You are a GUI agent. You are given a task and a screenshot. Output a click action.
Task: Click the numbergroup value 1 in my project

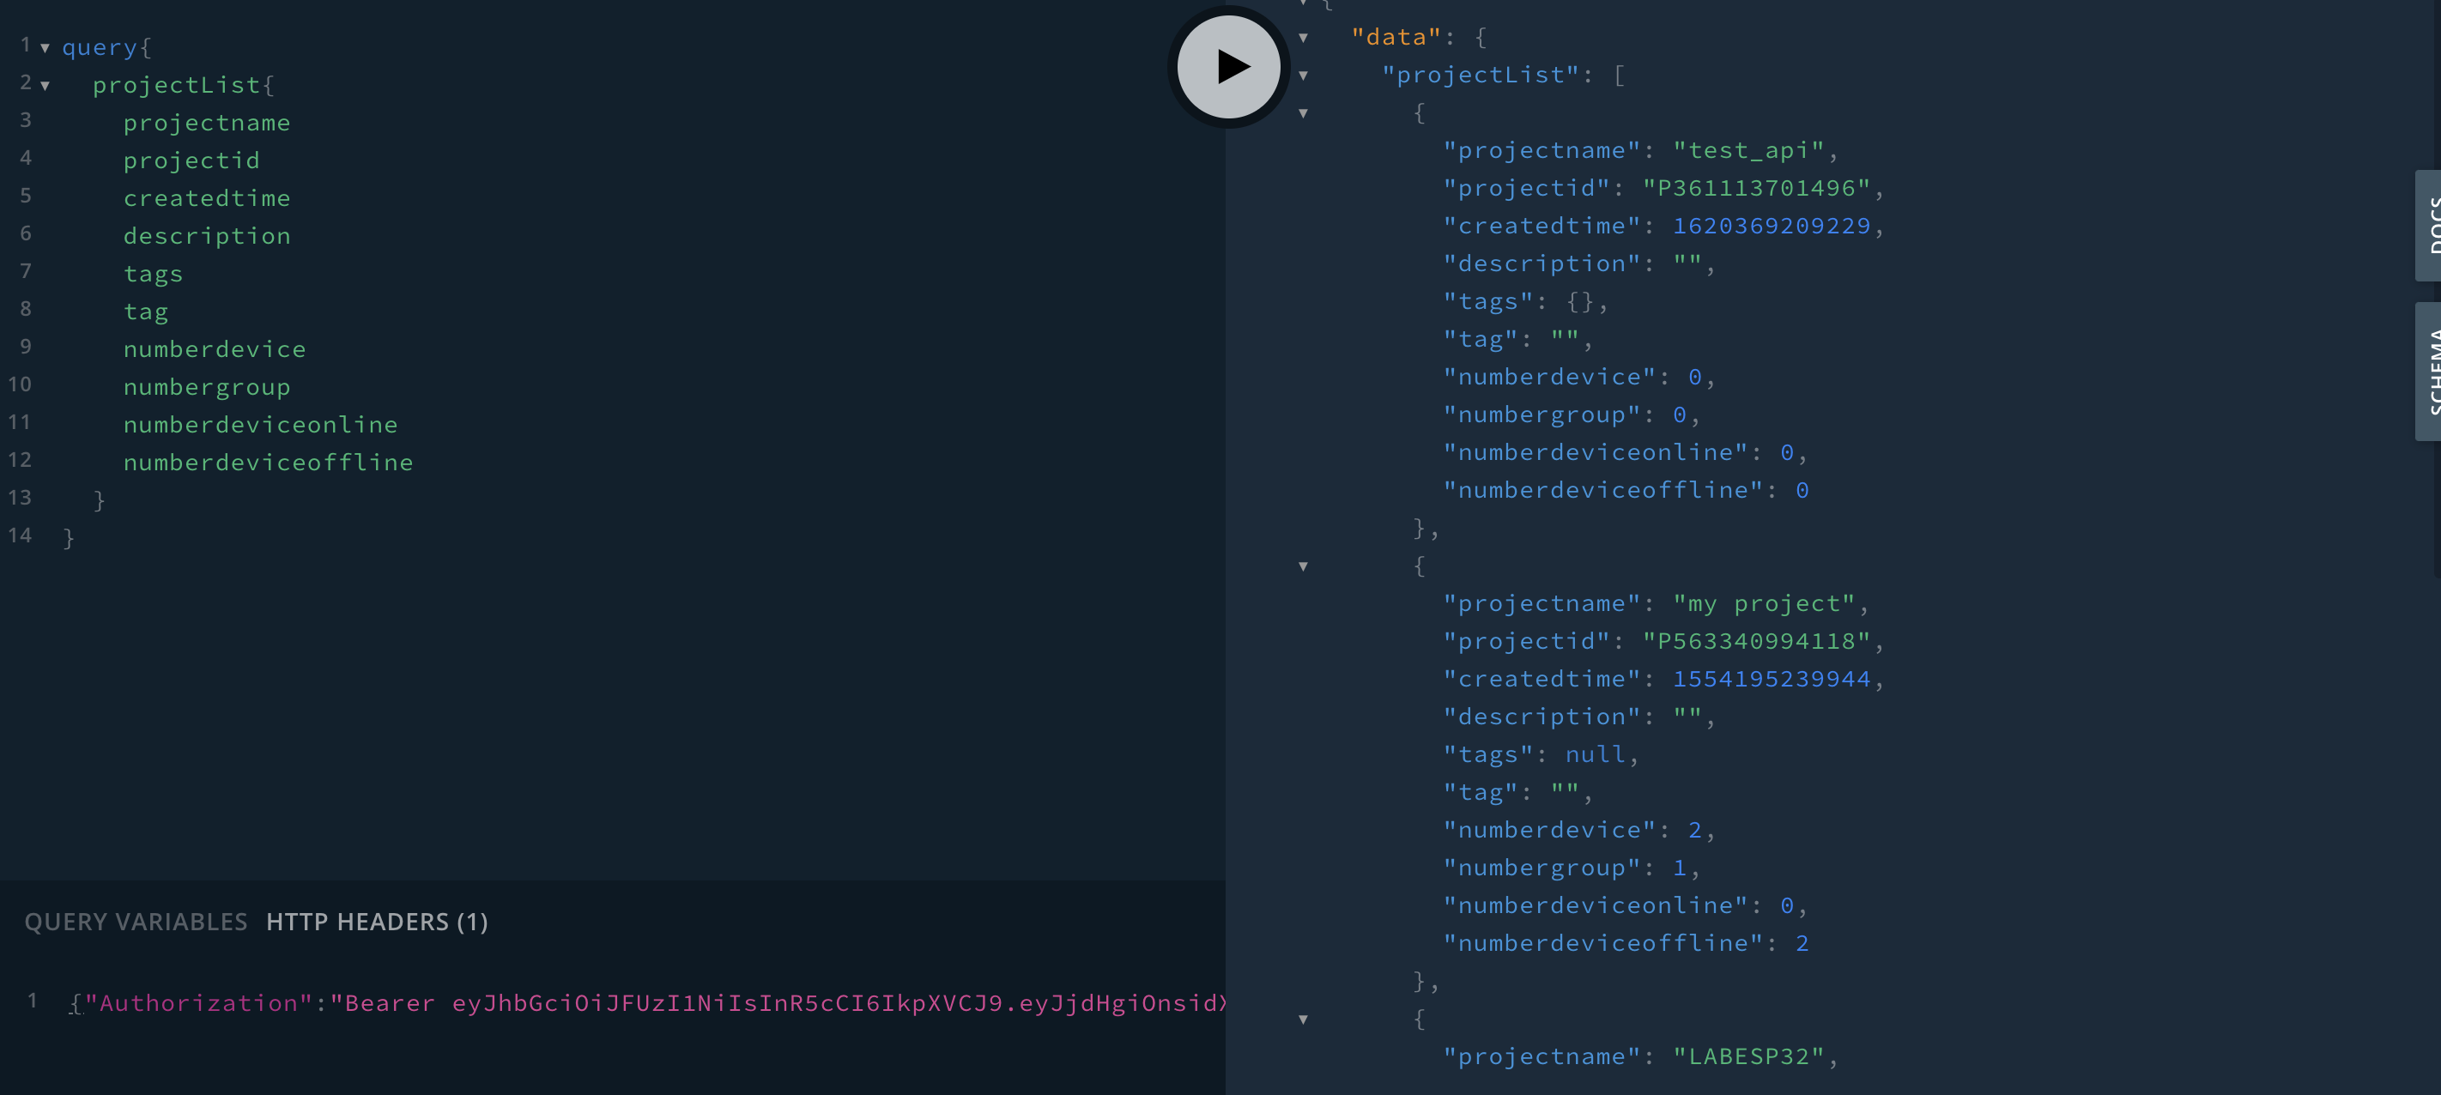(1679, 868)
